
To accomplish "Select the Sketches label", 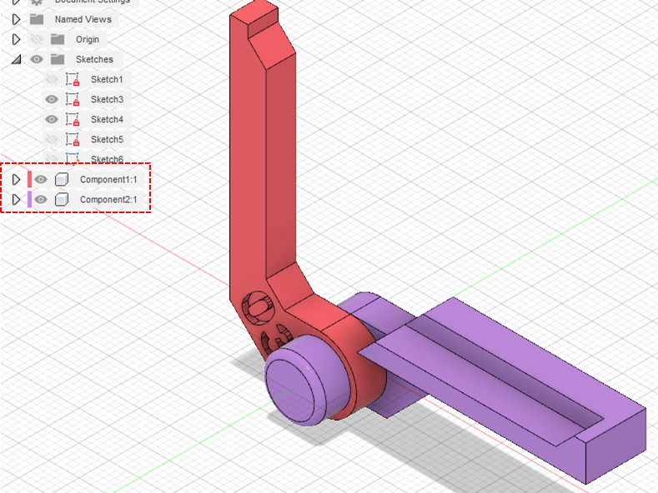I will click(94, 59).
